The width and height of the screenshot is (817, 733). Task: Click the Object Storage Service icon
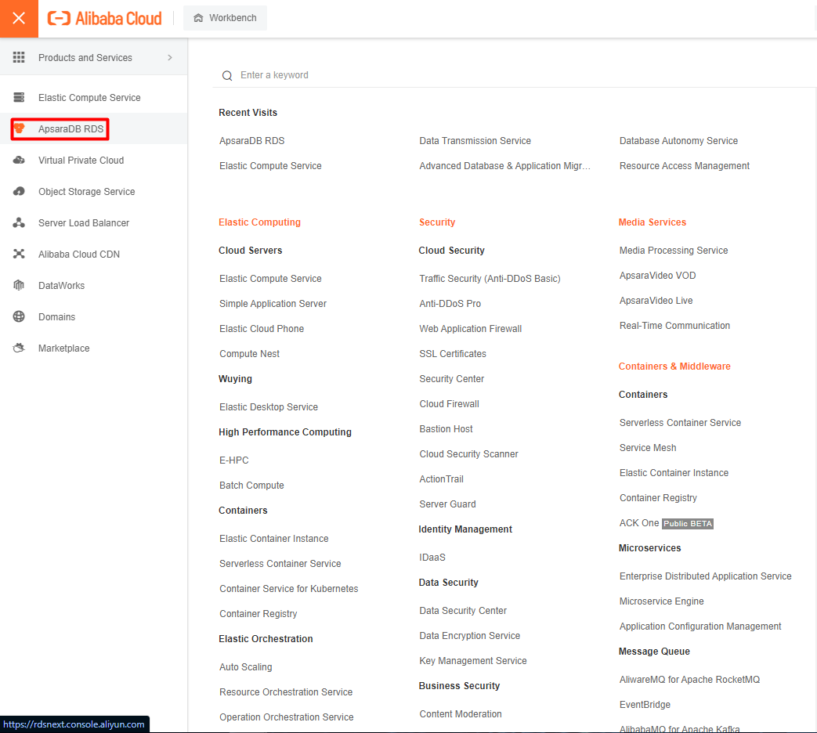click(20, 192)
